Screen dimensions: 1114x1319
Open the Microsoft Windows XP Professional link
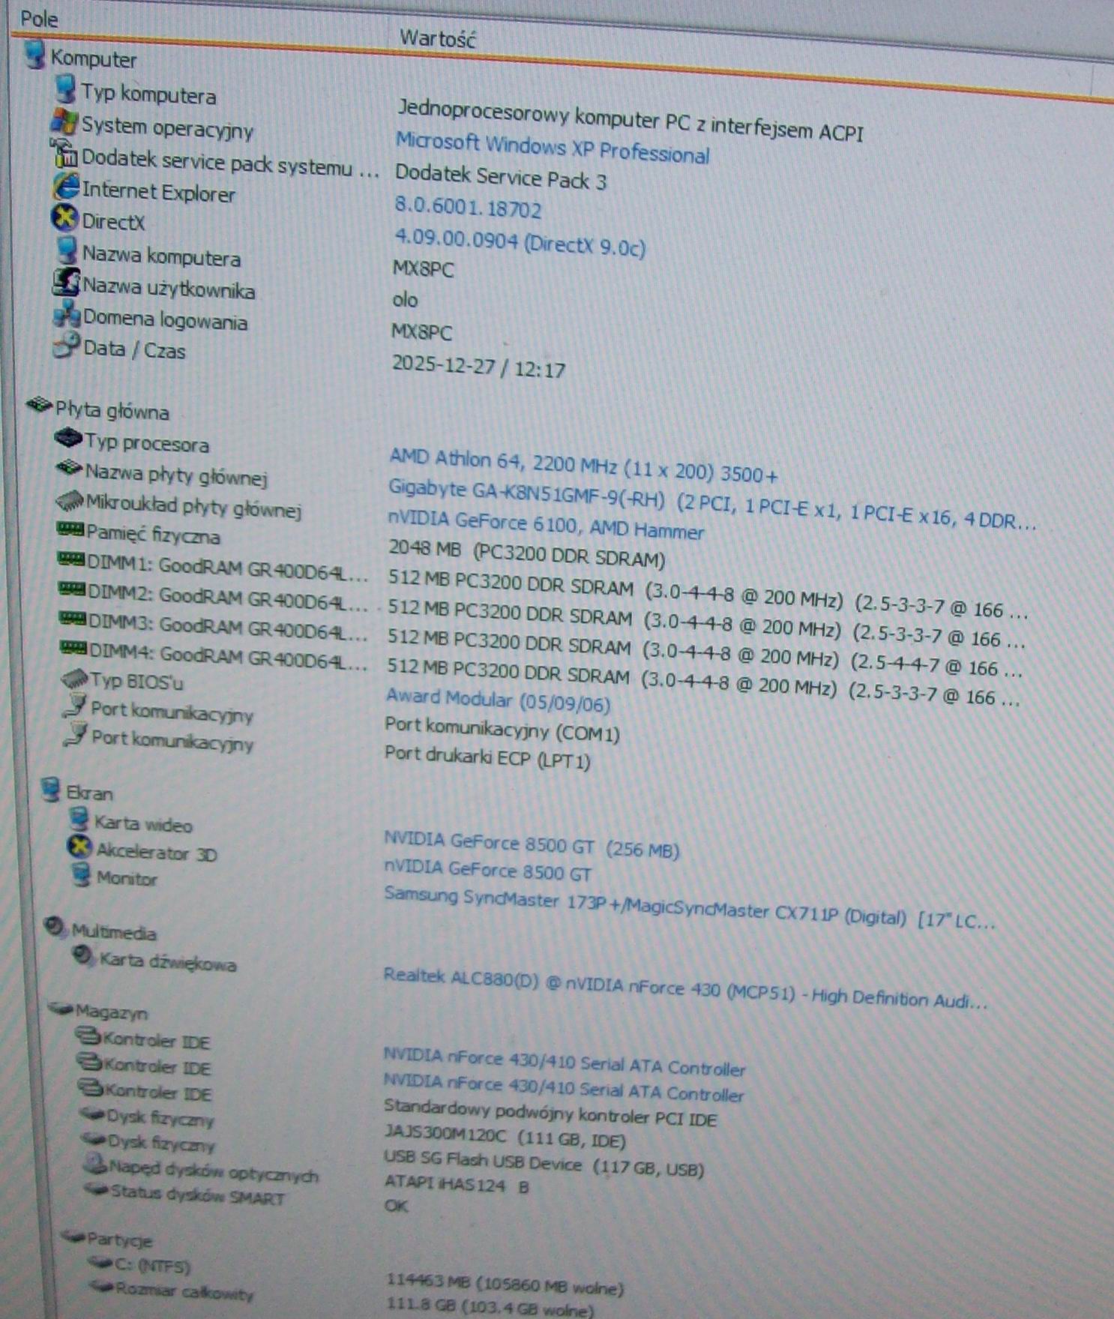(x=552, y=147)
